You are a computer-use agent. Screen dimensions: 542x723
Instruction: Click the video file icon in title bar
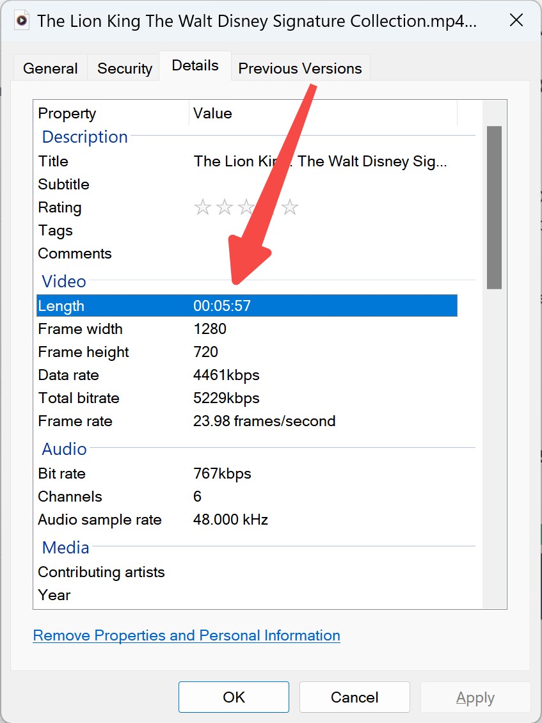click(x=21, y=20)
